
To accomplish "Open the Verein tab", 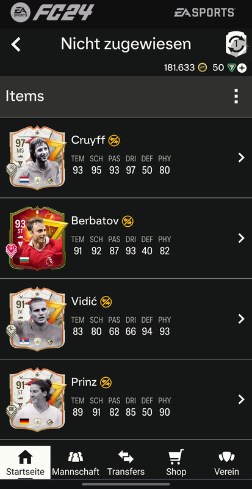I will pos(226,462).
